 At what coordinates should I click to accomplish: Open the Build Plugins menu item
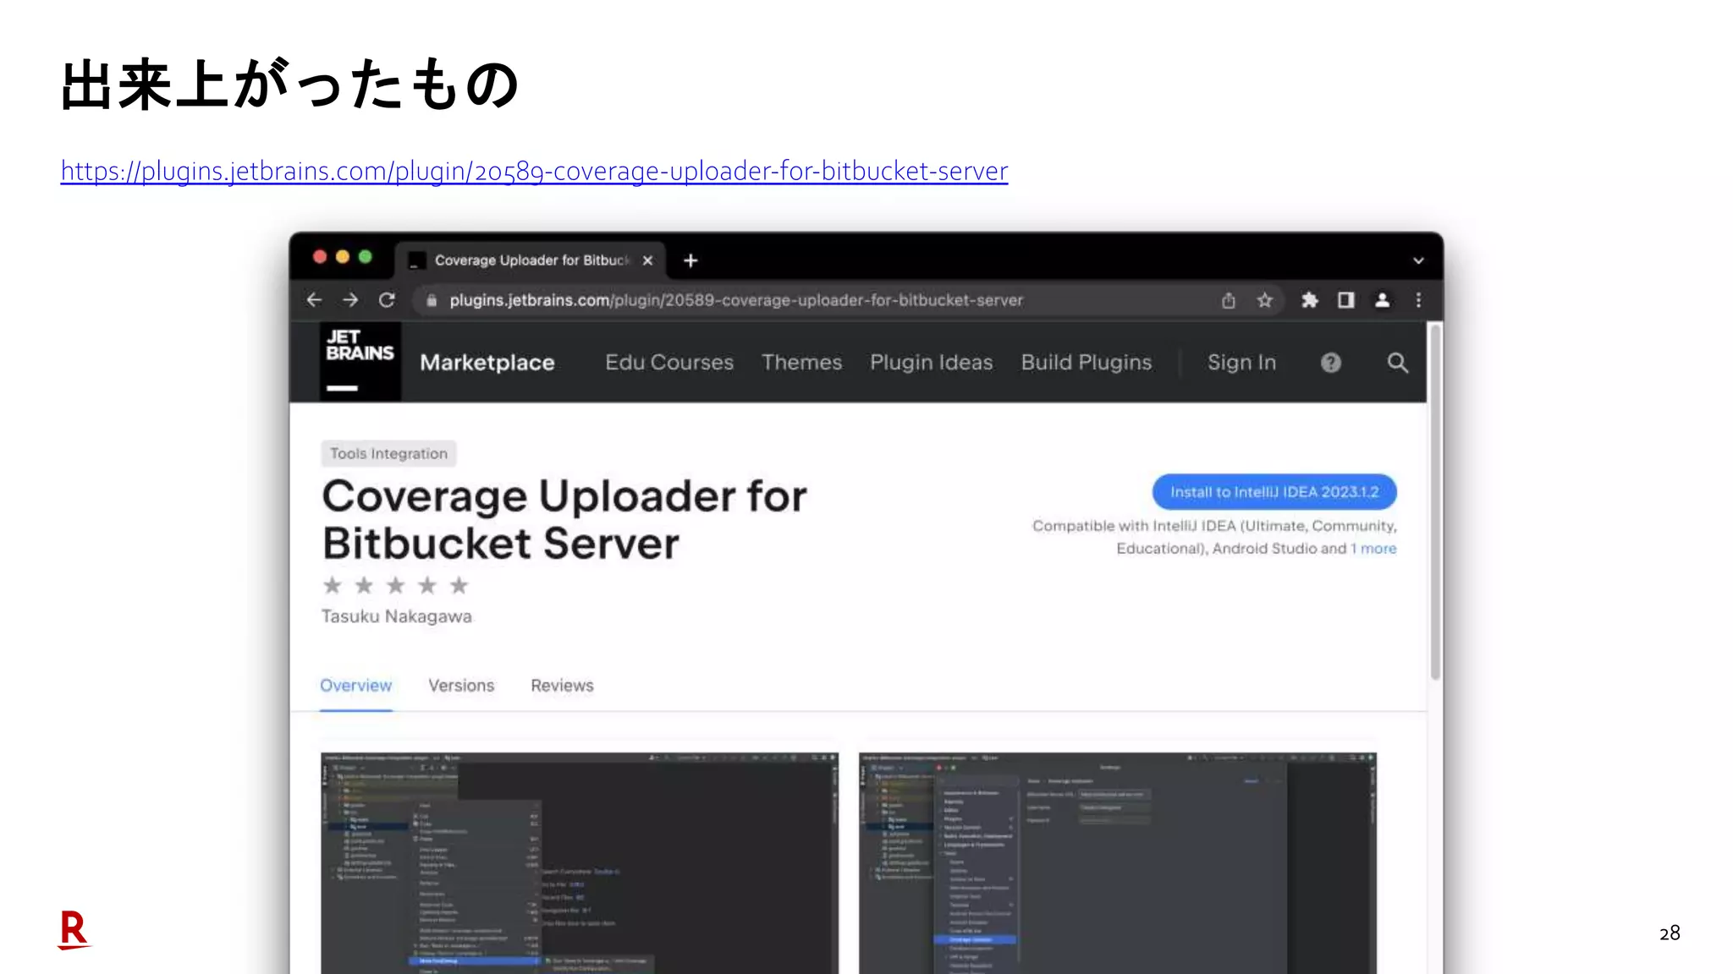click(1087, 363)
